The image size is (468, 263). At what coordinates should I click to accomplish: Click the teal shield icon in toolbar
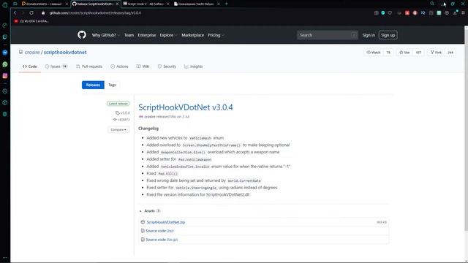pos(383,13)
